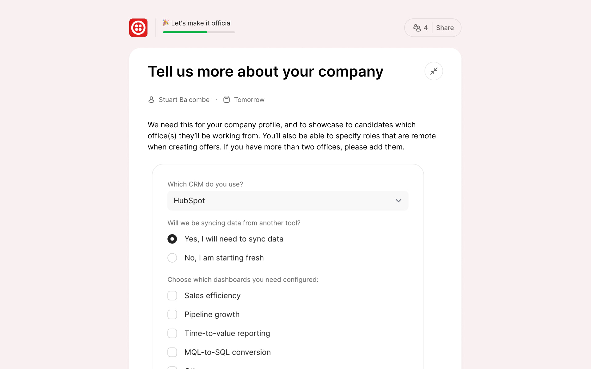The width and height of the screenshot is (591, 369).
Task: Click the Twilio logo icon
Action: (138, 27)
